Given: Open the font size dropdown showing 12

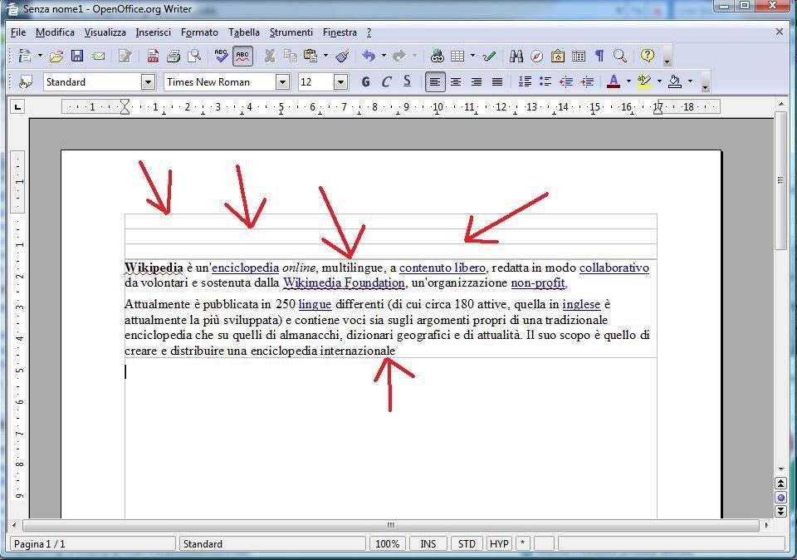Looking at the screenshot, I should point(340,81).
